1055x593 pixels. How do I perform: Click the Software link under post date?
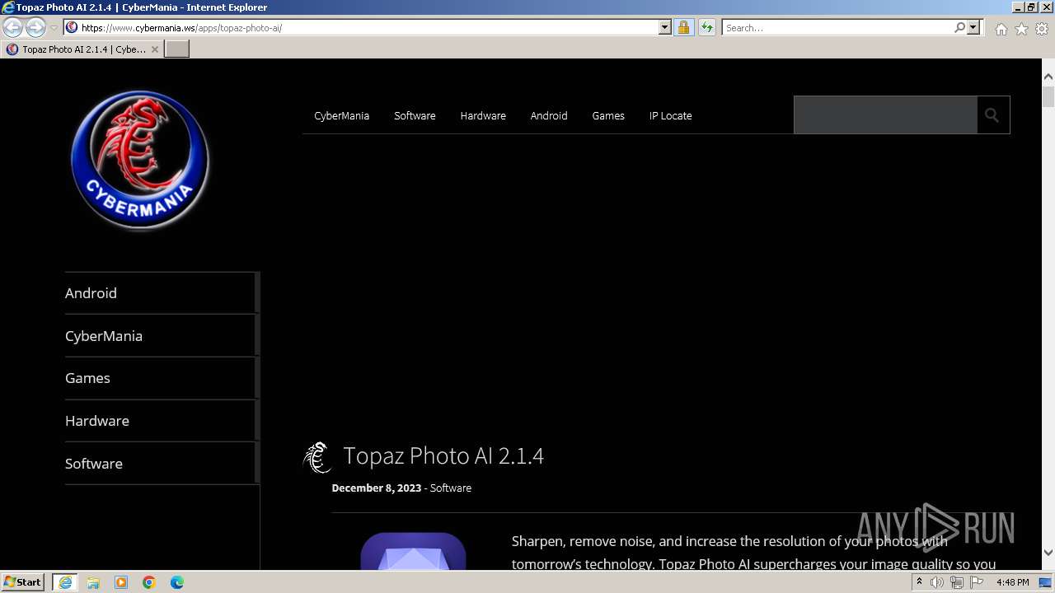click(451, 488)
